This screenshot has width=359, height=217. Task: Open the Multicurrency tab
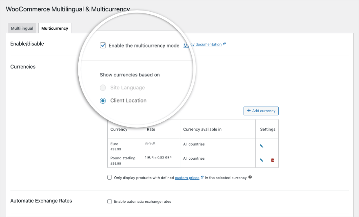point(55,28)
